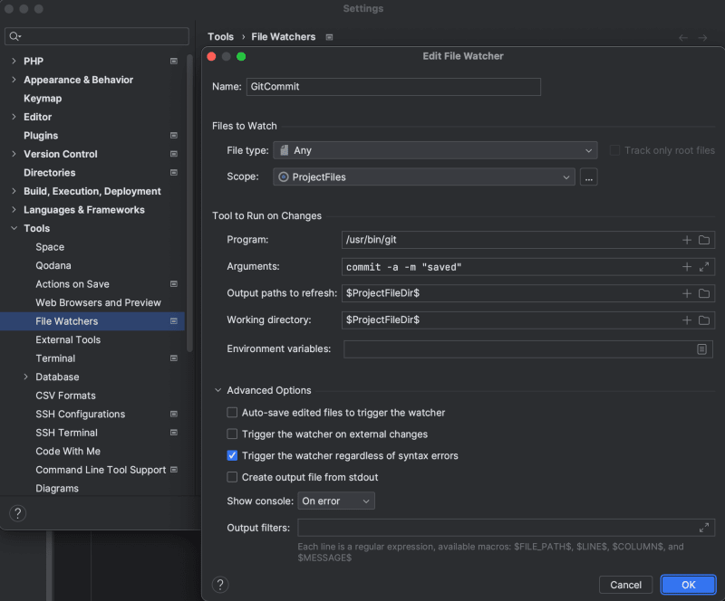Select Code With Me item
Image resolution: width=725 pixels, height=601 pixels.
click(x=68, y=452)
